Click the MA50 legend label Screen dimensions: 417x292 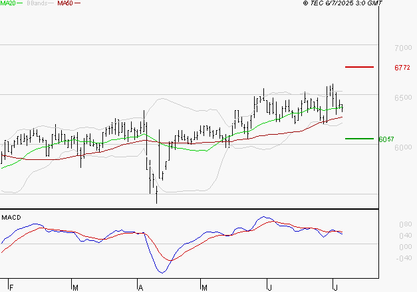[x=65, y=3]
